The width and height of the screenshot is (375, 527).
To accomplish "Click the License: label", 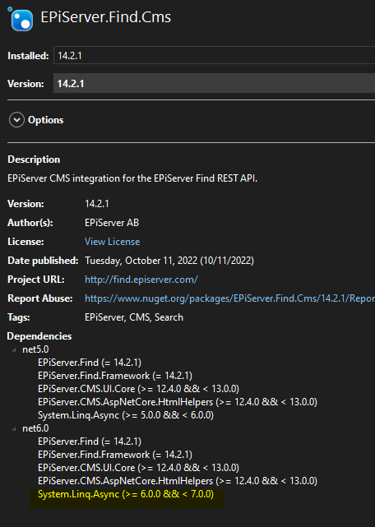I will tap(25, 242).
